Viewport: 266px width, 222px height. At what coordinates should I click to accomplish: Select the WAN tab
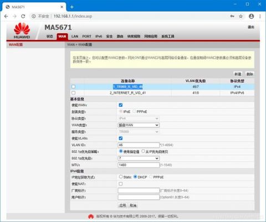point(62,36)
